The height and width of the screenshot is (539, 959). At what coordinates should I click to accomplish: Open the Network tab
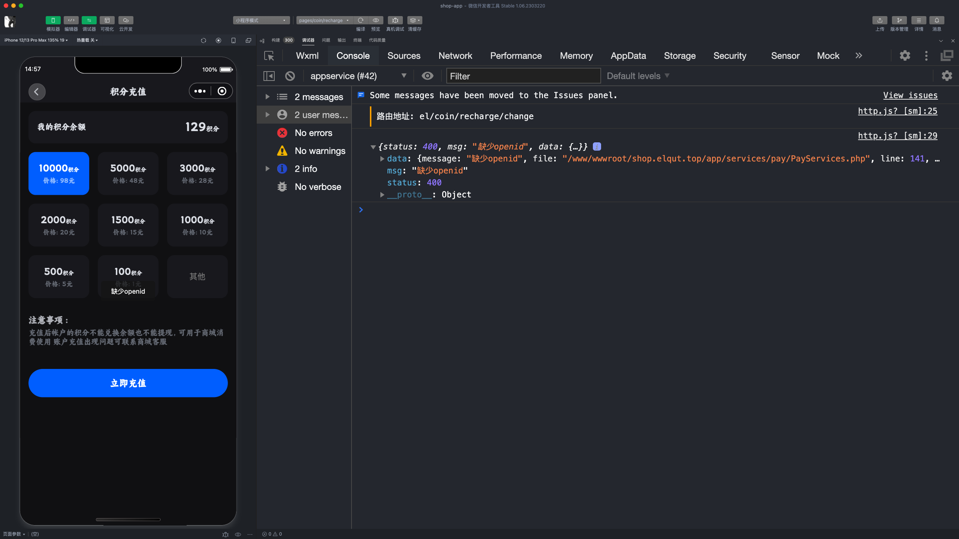coord(455,56)
